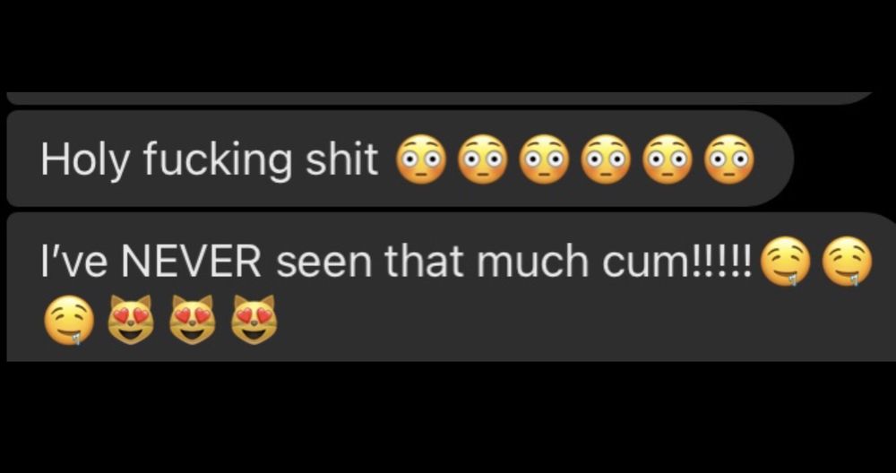Tap the last flushed face emoji
The width and height of the screenshot is (896, 473).
tap(728, 159)
